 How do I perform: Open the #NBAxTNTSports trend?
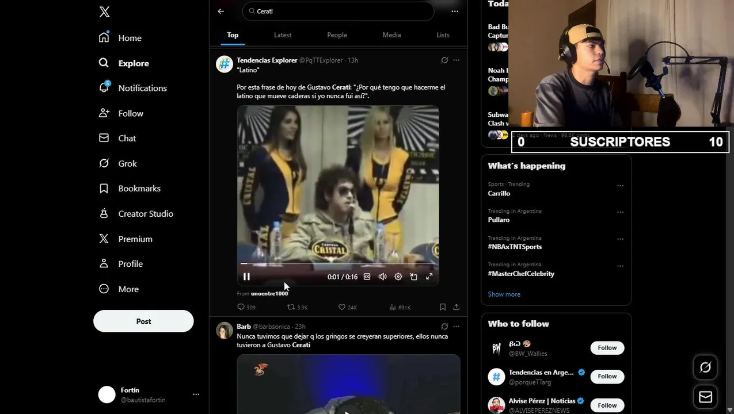click(x=515, y=247)
